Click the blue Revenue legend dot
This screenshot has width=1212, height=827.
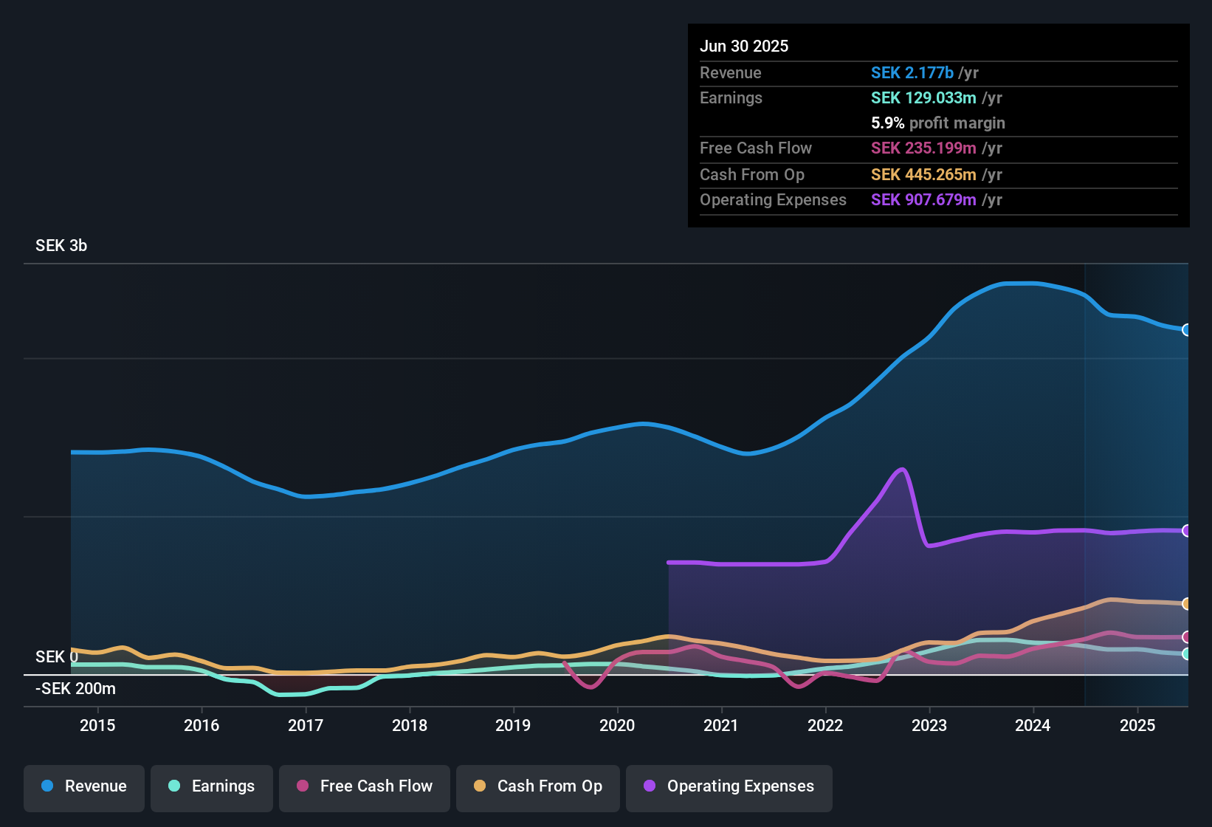click(x=47, y=786)
